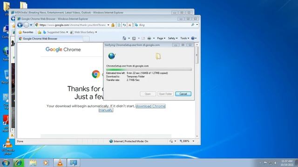Click the Cancel button in the download dialog

click(x=183, y=94)
